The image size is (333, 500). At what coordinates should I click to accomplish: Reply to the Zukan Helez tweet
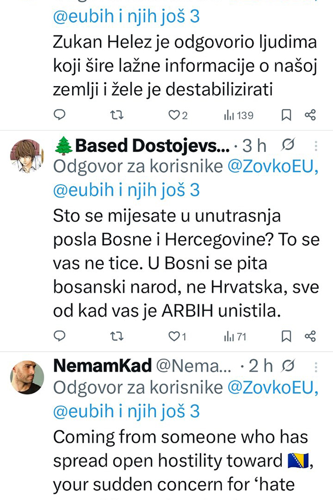pyautogui.click(x=60, y=115)
